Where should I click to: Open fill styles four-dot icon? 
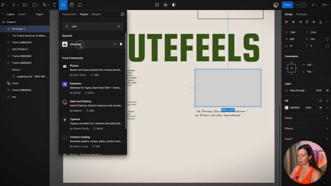click(x=321, y=101)
